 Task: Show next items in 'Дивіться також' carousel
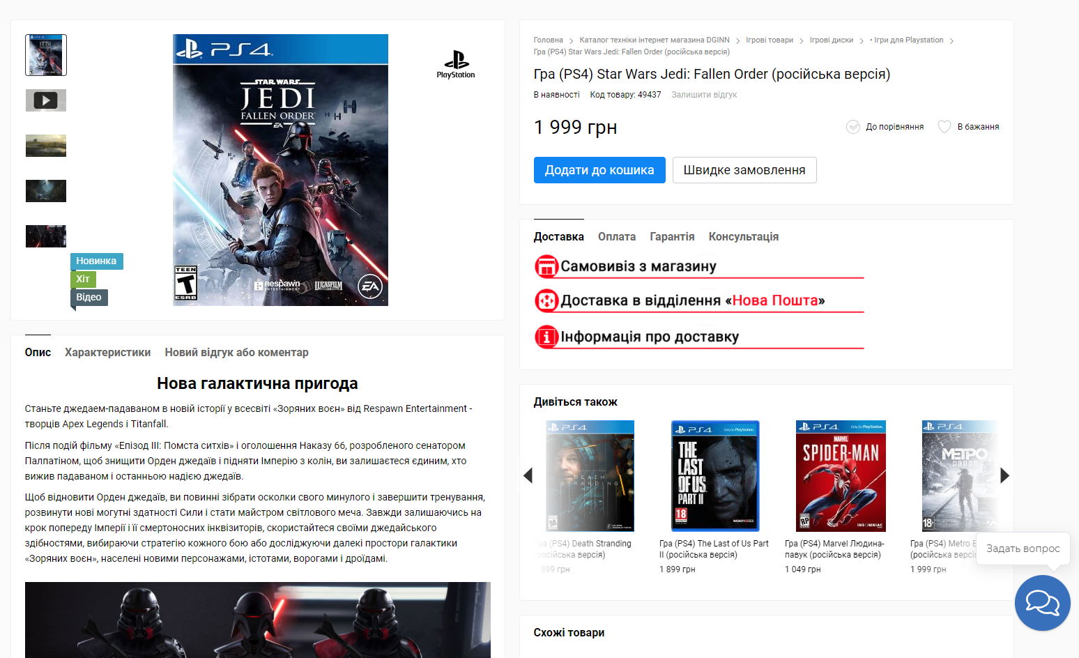pos(1004,475)
